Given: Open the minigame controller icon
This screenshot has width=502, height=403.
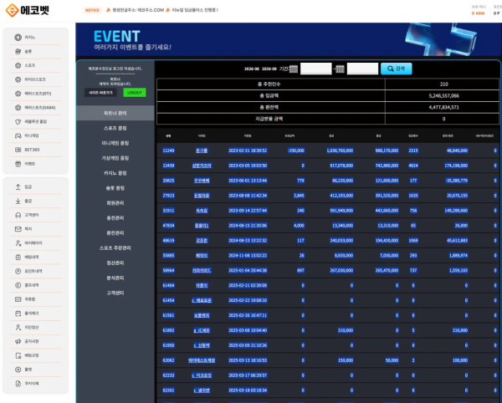Looking at the screenshot, I should [18, 136].
